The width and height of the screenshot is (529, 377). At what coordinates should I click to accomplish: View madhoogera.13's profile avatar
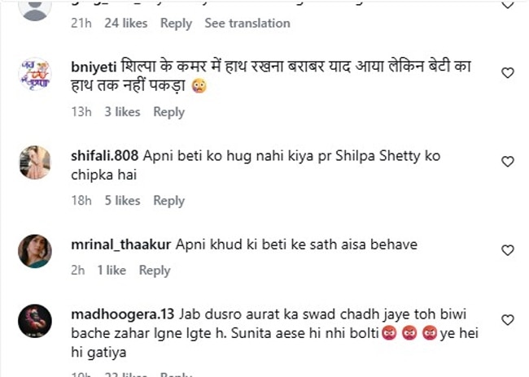[35, 321]
